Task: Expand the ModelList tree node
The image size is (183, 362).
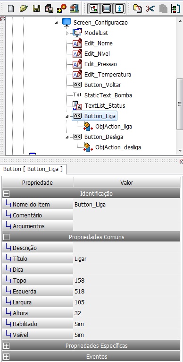Action: (x=67, y=33)
